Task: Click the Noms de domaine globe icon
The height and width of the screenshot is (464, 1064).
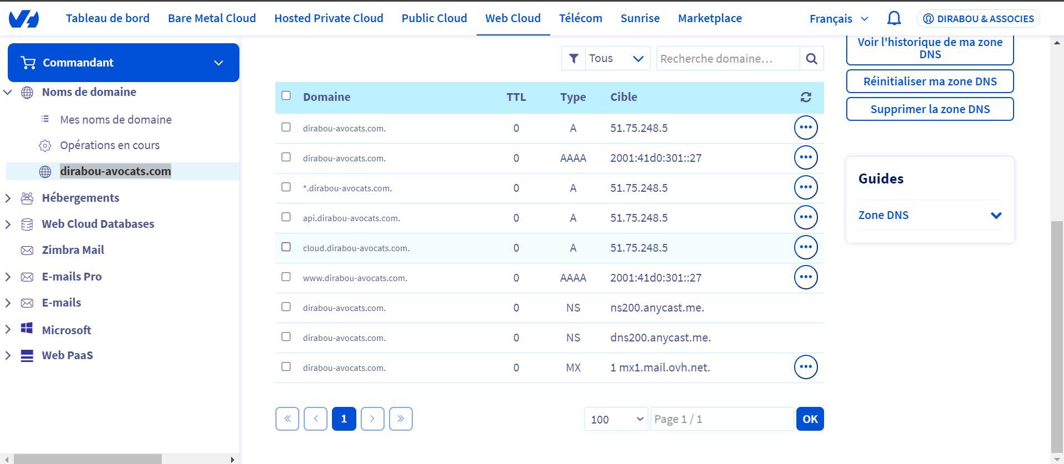Action: (27, 93)
